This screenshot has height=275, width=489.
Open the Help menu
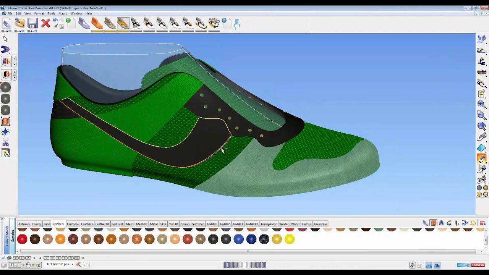click(89, 13)
